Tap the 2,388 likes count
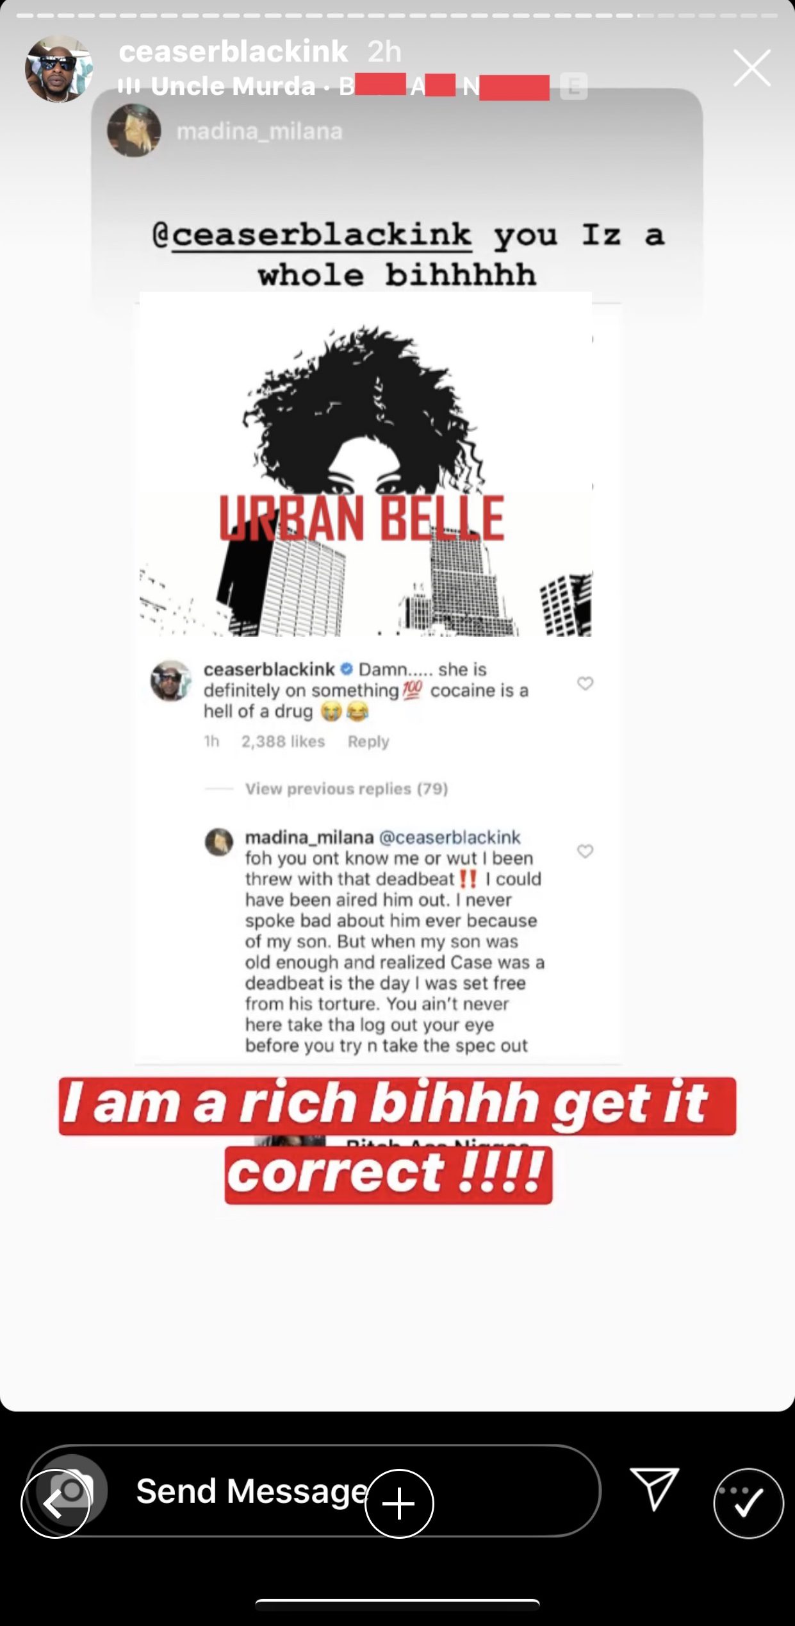Screen dimensions: 795x1626 pyautogui.click(x=283, y=741)
